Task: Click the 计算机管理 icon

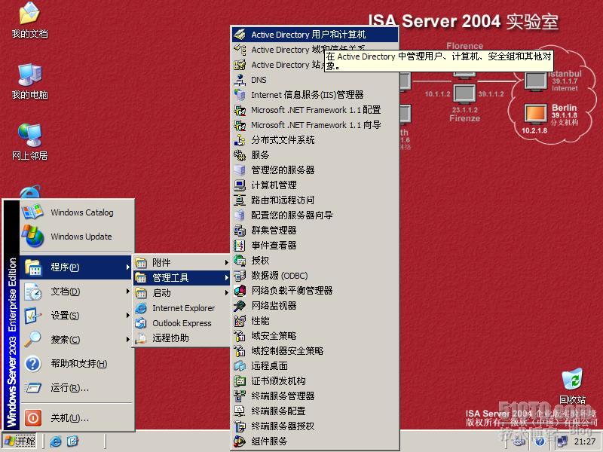Action: pyautogui.click(x=240, y=185)
